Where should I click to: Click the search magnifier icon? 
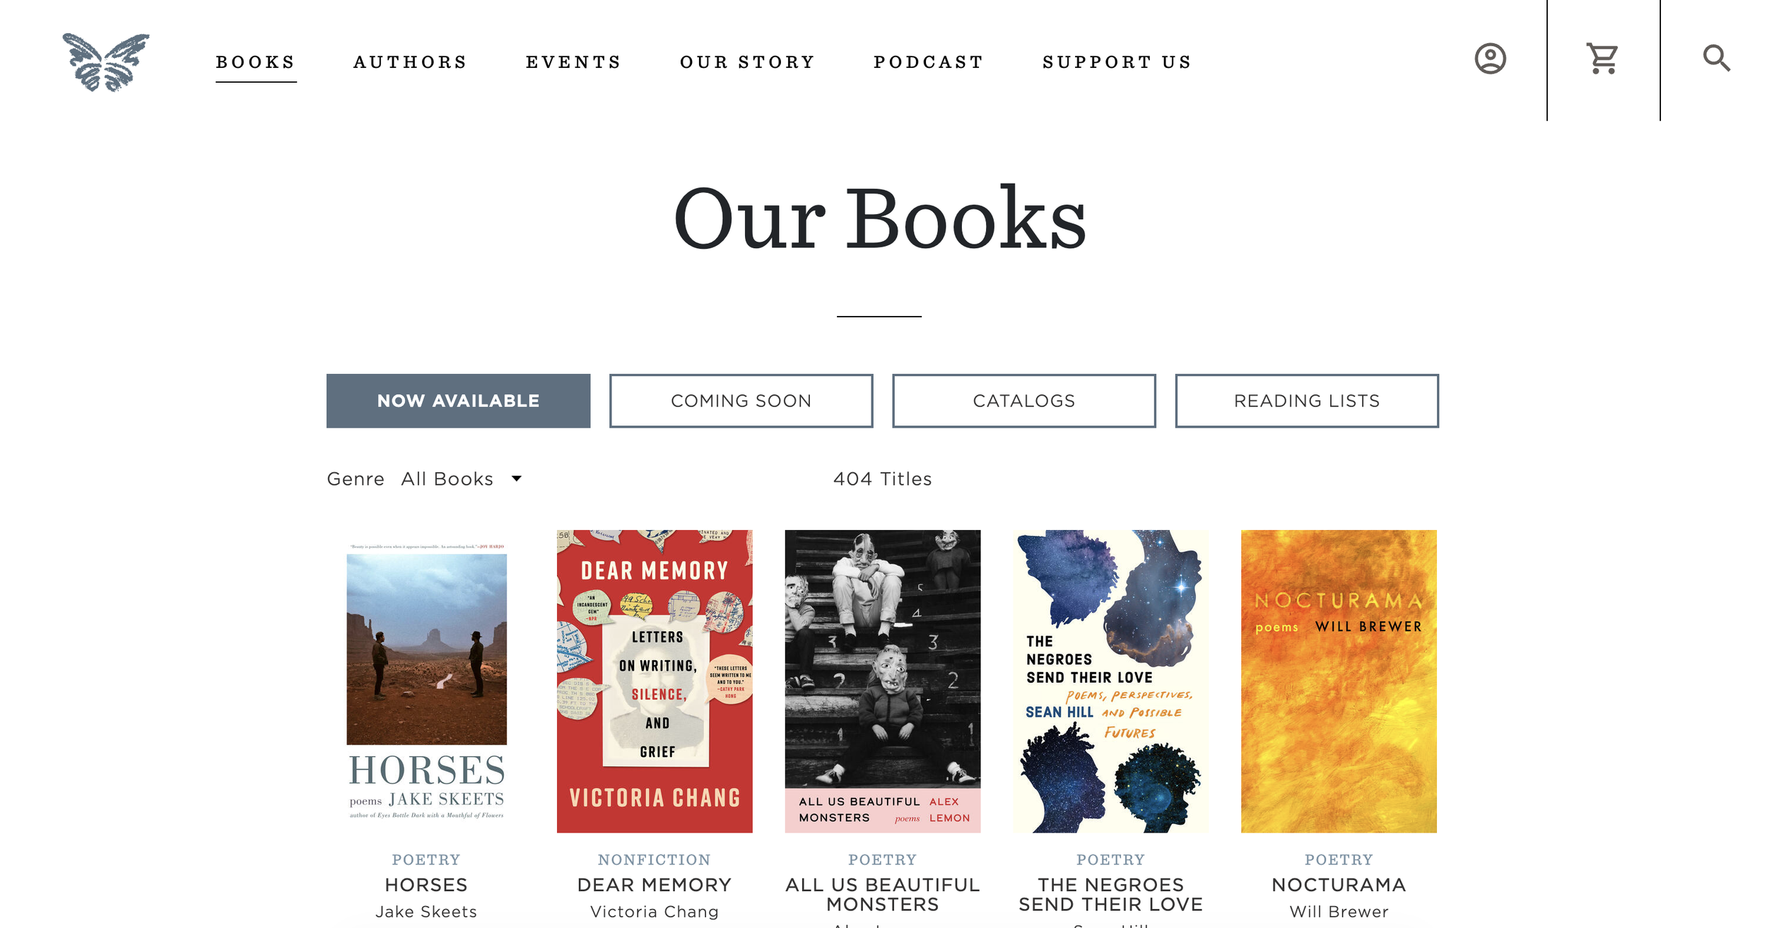point(1716,59)
